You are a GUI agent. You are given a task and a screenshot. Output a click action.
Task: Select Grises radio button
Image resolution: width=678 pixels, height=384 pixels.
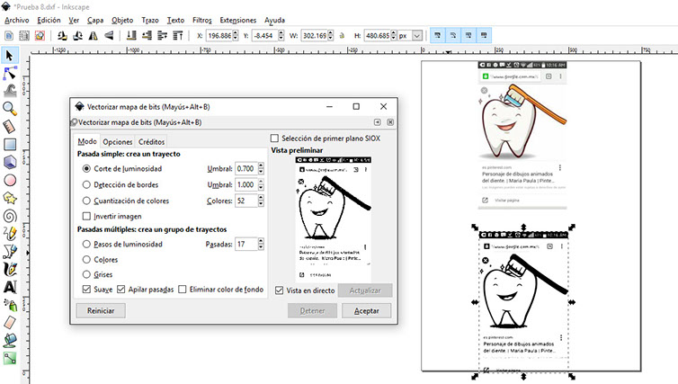86,274
